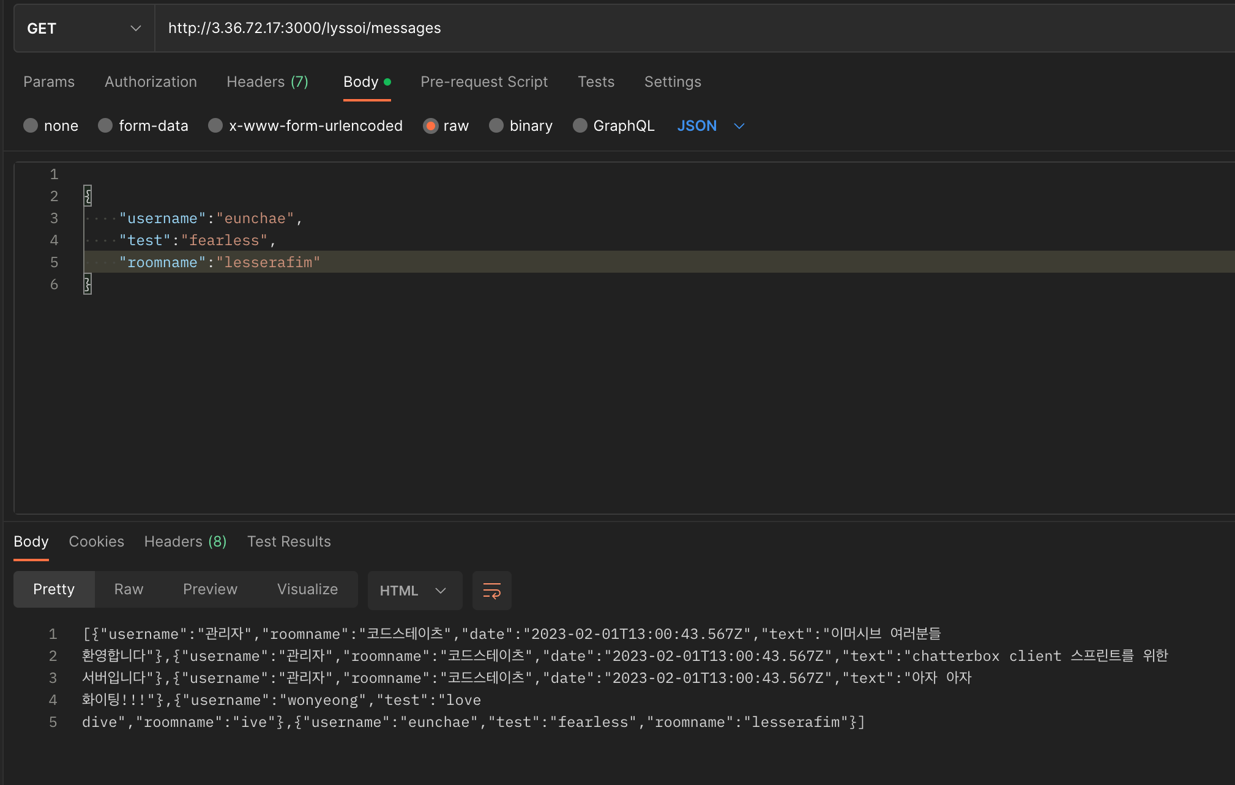The image size is (1235, 785).
Task: Choose x-www-form-urlencoded body type
Action: [x=215, y=126]
